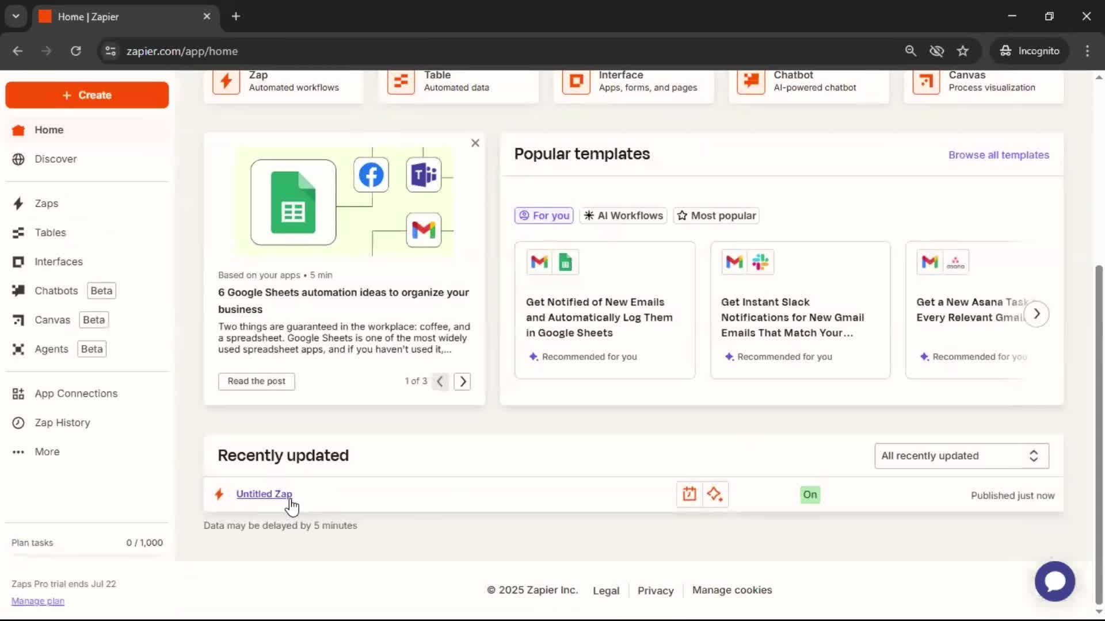Viewport: 1105px width, 621px height.
Task: Click the App Connections grid icon
Action: tap(18, 394)
